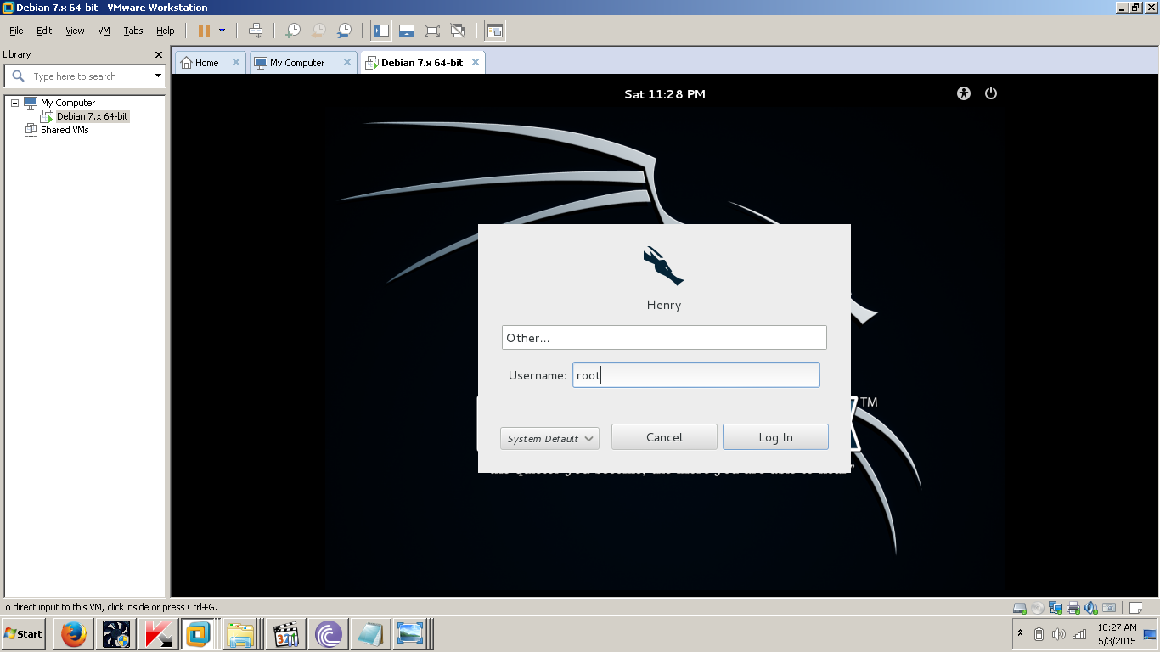
Task: Click the printer device status icon
Action: pyautogui.click(x=1073, y=608)
